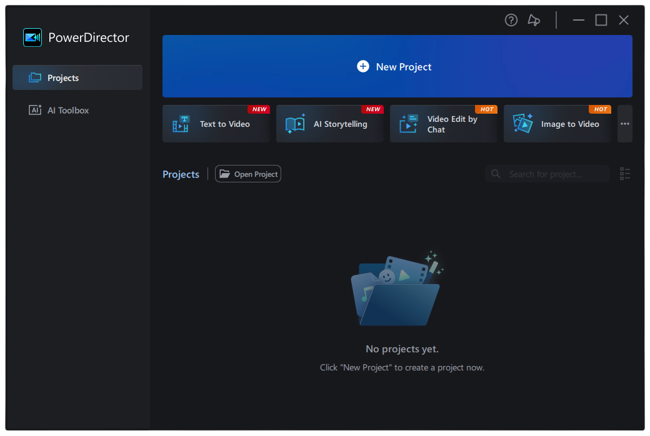
Task: Click the "No projects yet." message
Action: 402,349
